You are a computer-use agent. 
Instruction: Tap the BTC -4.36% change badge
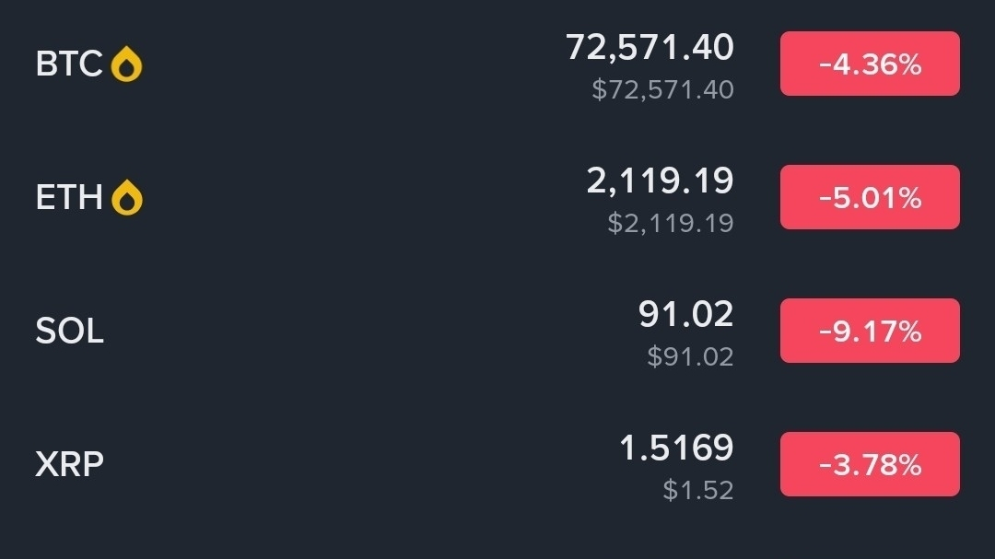[x=870, y=64]
